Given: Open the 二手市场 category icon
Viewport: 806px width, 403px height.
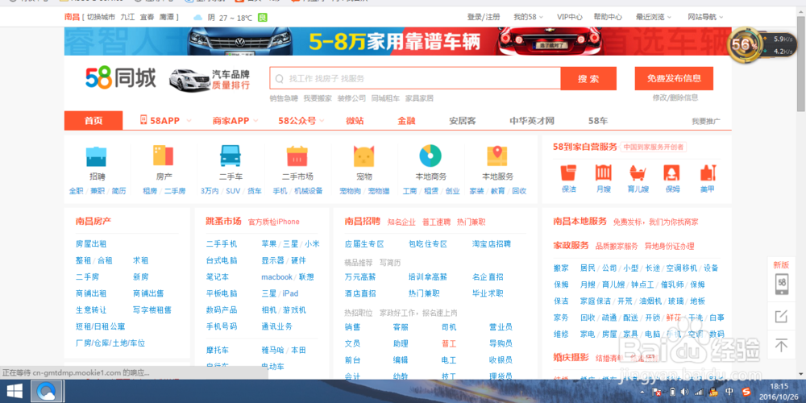Looking at the screenshot, I should (x=297, y=156).
